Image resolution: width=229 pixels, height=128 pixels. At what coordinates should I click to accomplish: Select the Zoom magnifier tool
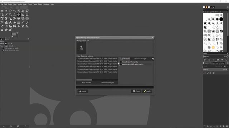tap(10, 15)
